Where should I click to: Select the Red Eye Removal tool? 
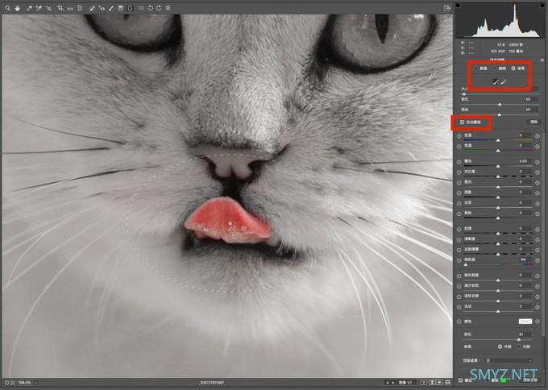[102, 8]
